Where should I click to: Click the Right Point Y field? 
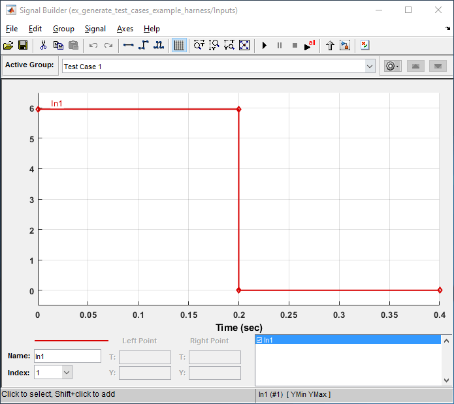[x=215, y=373]
